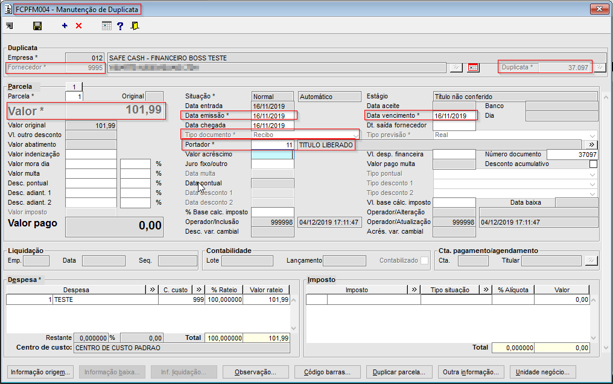Save the record with floppy disk icon

(37, 26)
